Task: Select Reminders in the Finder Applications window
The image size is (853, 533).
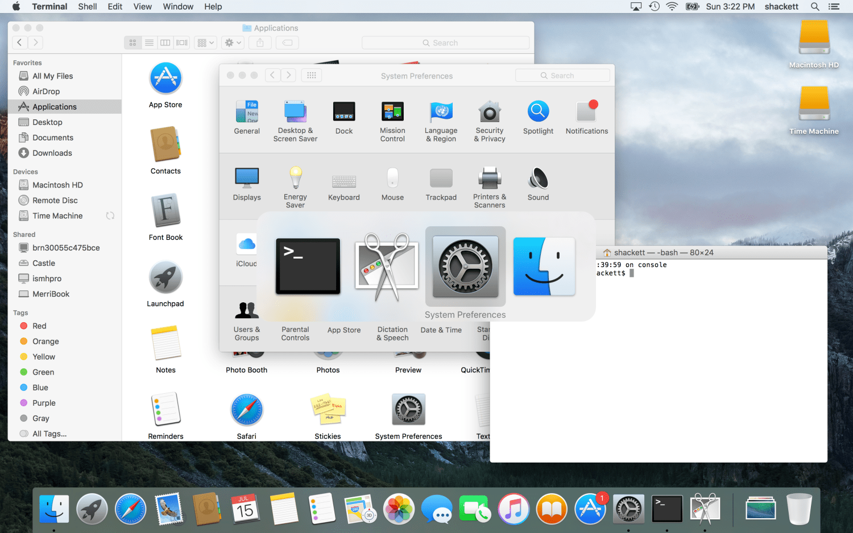Action: pyautogui.click(x=165, y=417)
